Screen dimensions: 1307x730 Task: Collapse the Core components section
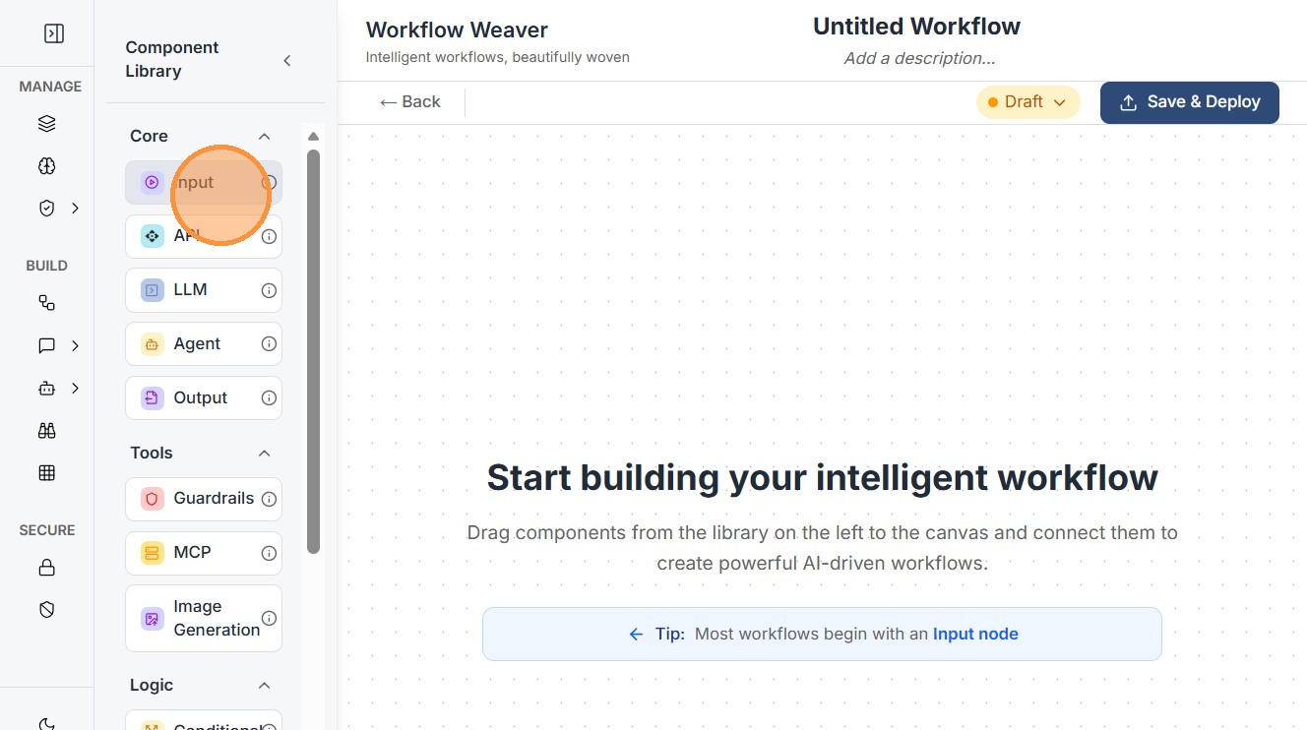tap(264, 137)
